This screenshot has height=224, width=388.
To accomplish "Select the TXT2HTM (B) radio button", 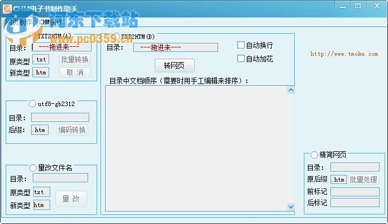I will click(x=116, y=37).
